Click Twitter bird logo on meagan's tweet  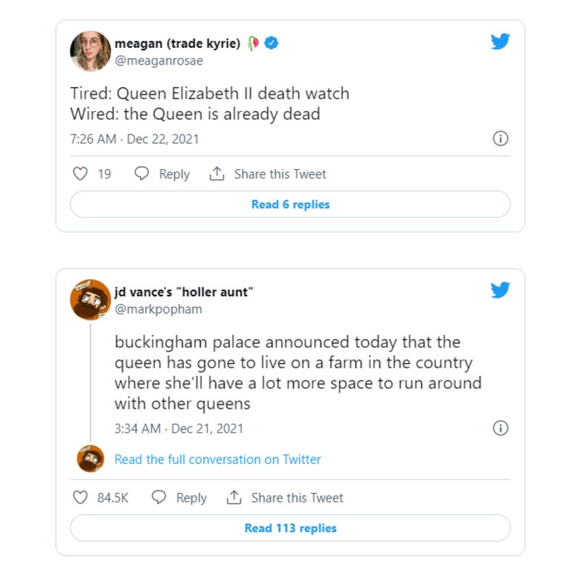500,41
